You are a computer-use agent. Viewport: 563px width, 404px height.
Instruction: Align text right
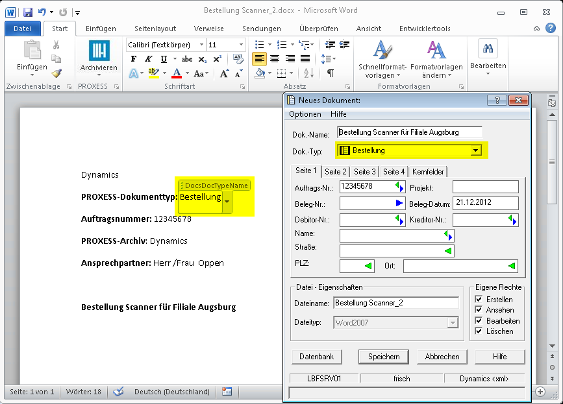pos(290,59)
